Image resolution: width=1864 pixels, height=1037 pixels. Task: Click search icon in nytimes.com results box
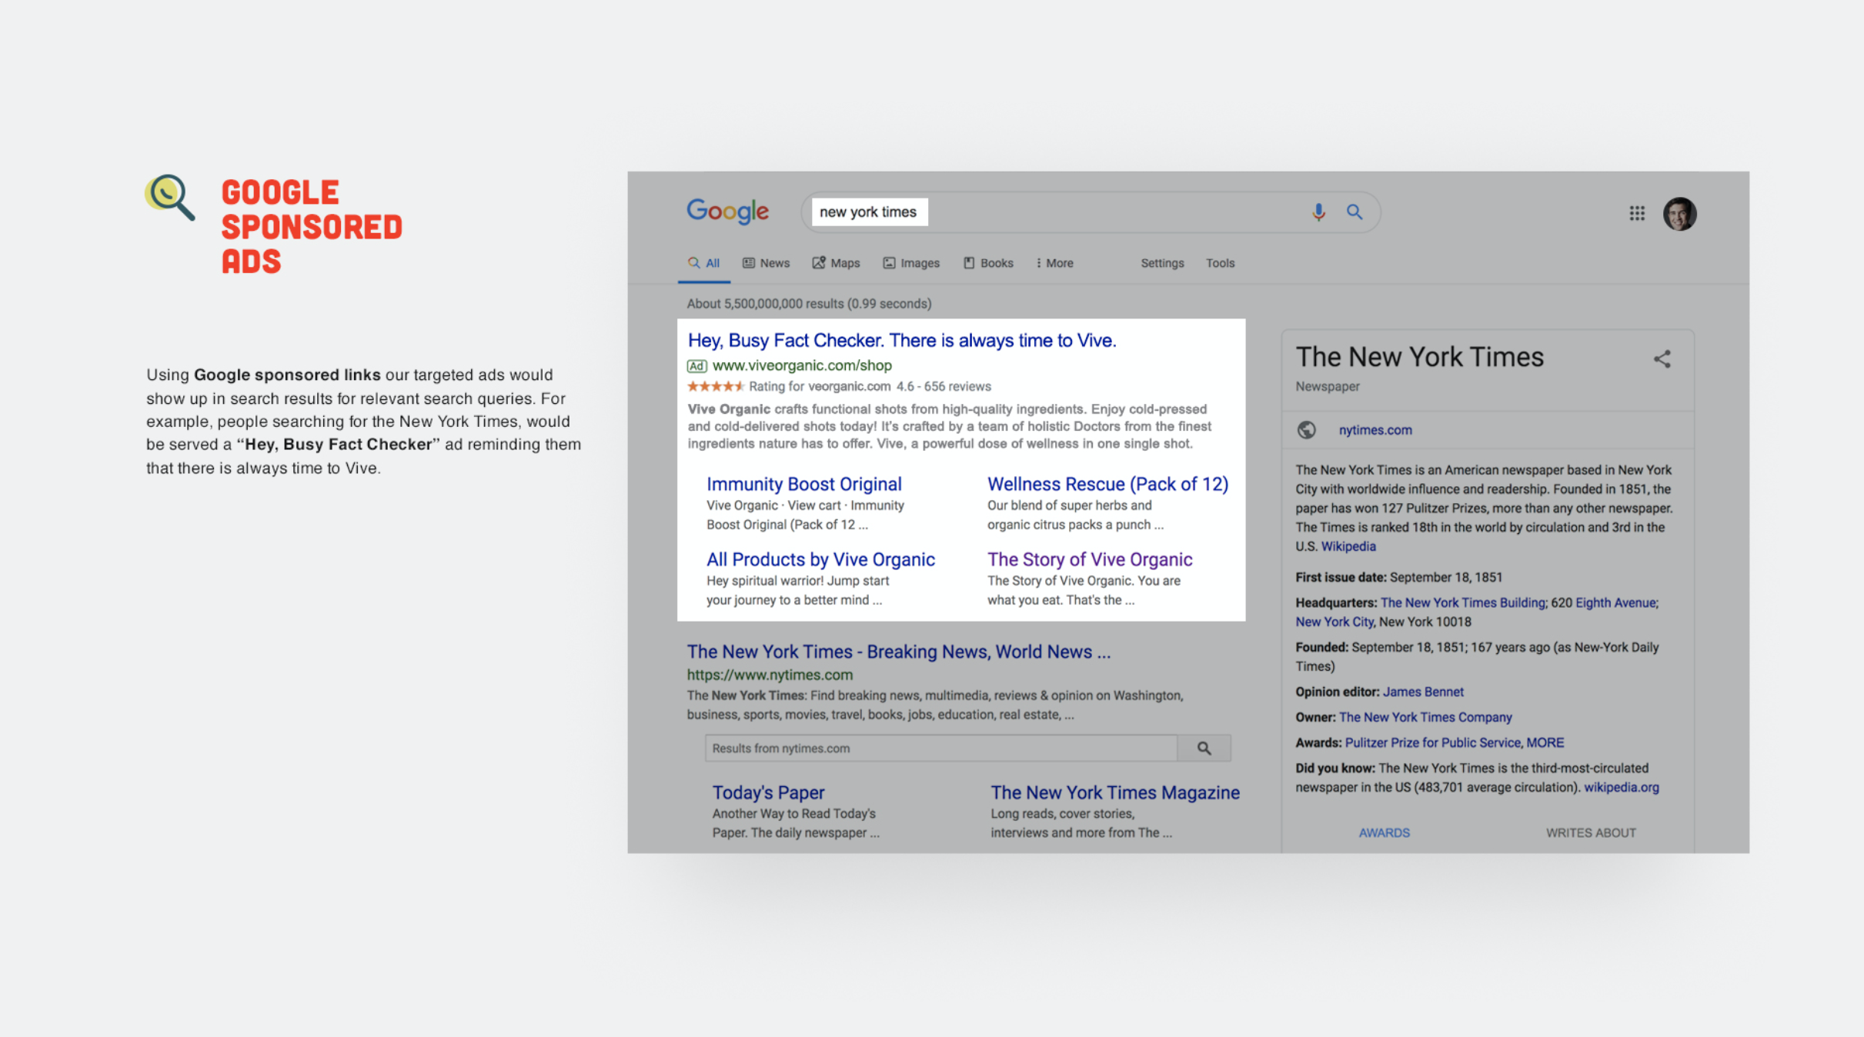point(1204,748)
